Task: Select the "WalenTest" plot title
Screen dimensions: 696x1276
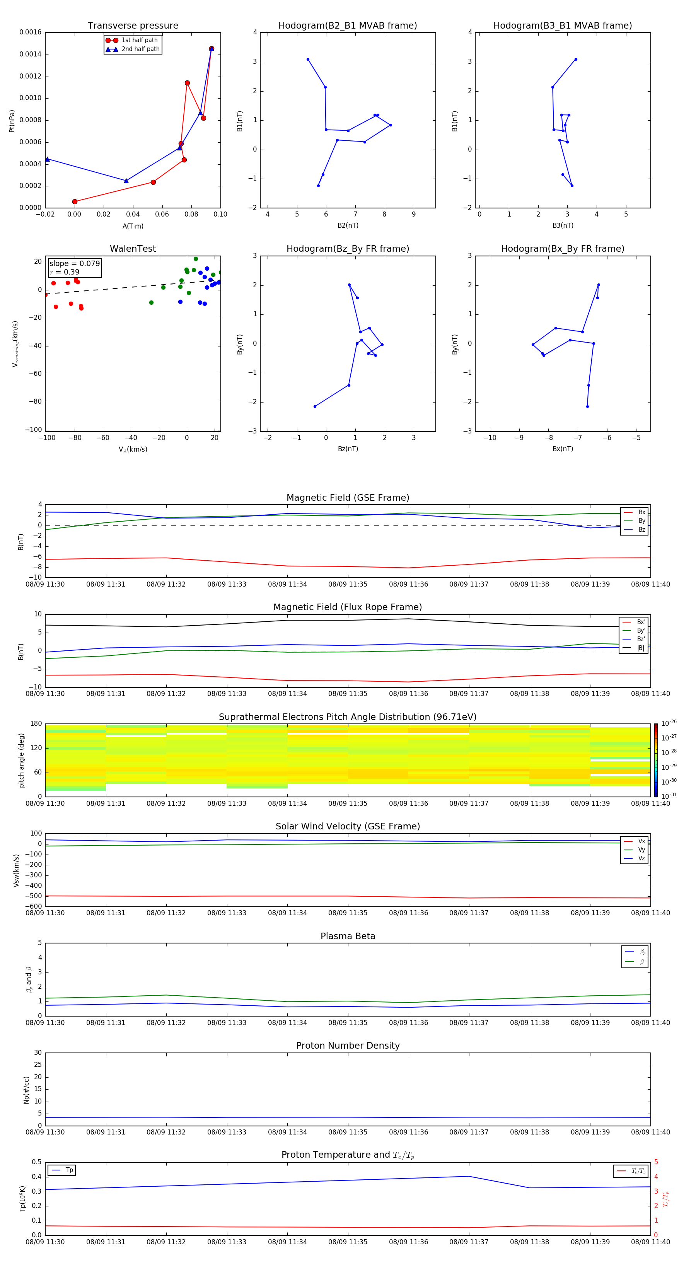Action: (133, 249)
